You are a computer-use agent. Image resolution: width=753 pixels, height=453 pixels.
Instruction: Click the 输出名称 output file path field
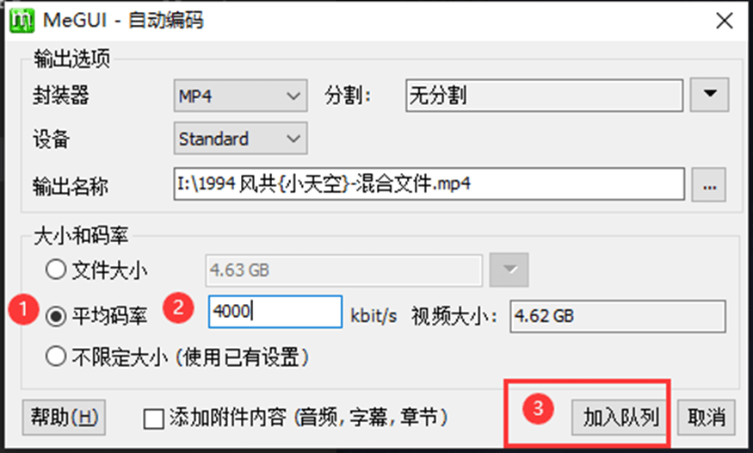(429, 183)
